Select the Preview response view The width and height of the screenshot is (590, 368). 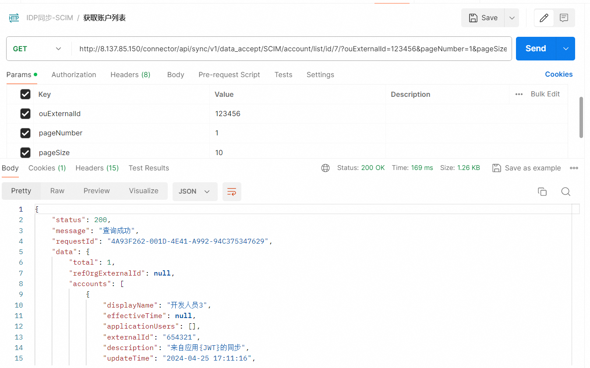[x=97, y=191]
